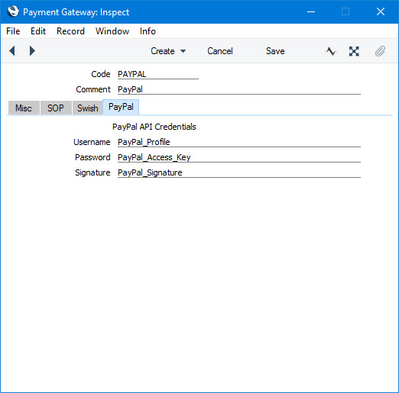
Task: Expand the Create dropdown arrow
Action: (183, 51)
